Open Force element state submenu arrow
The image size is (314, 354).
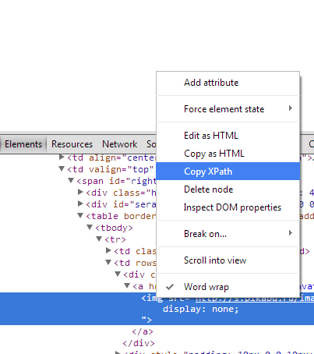click(x=291, y=108)
